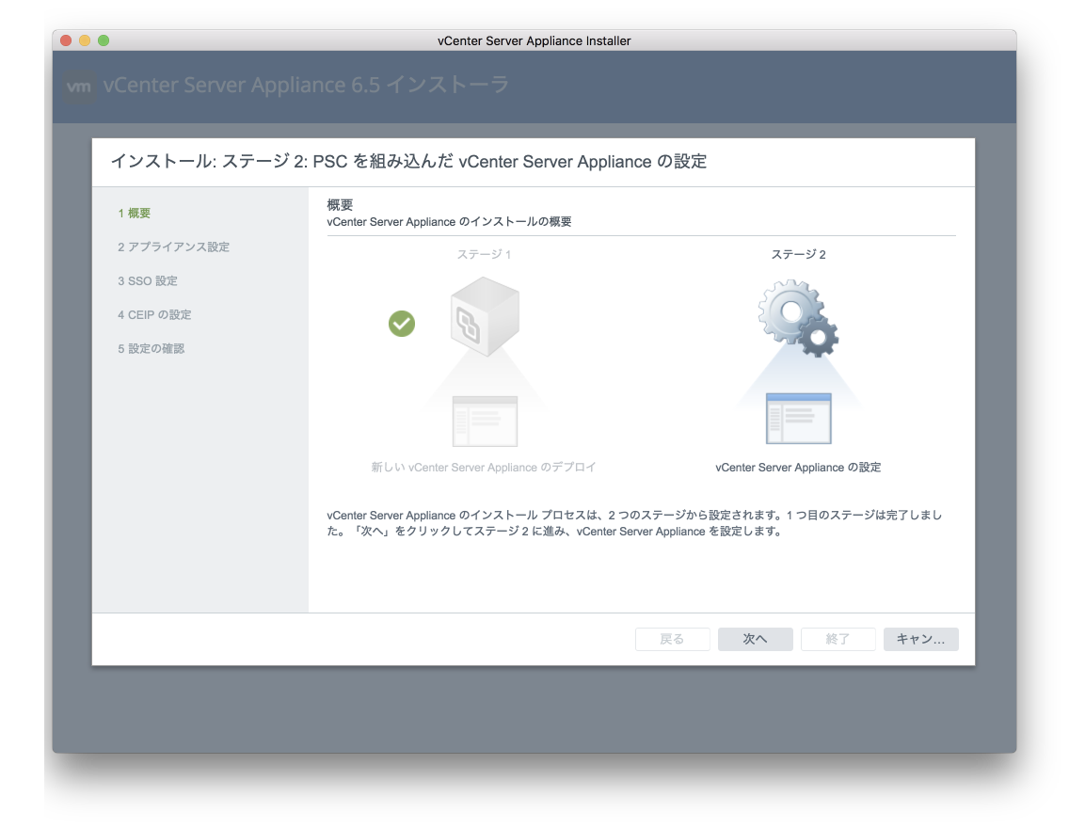Screen dimensions: 1069x828
Task: Click the green zoom window button
Action: 104,40
